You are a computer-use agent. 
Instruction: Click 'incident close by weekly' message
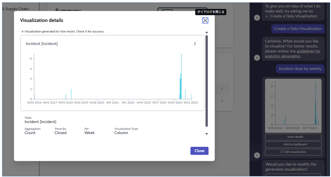coord(300,69)
